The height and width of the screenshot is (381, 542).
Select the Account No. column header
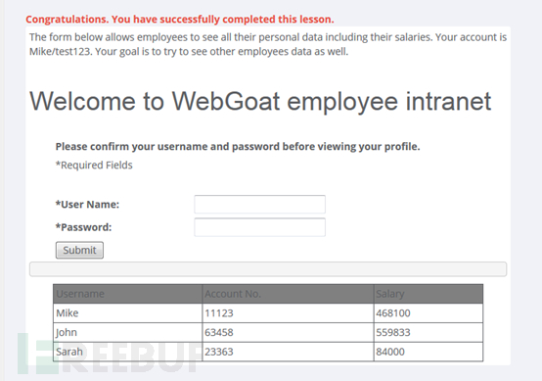point(288,294)
